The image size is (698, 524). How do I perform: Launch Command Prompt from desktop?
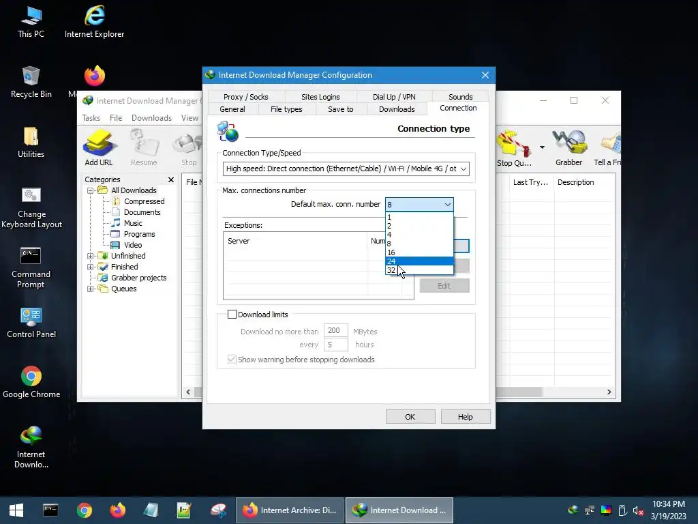click(31, 267)
